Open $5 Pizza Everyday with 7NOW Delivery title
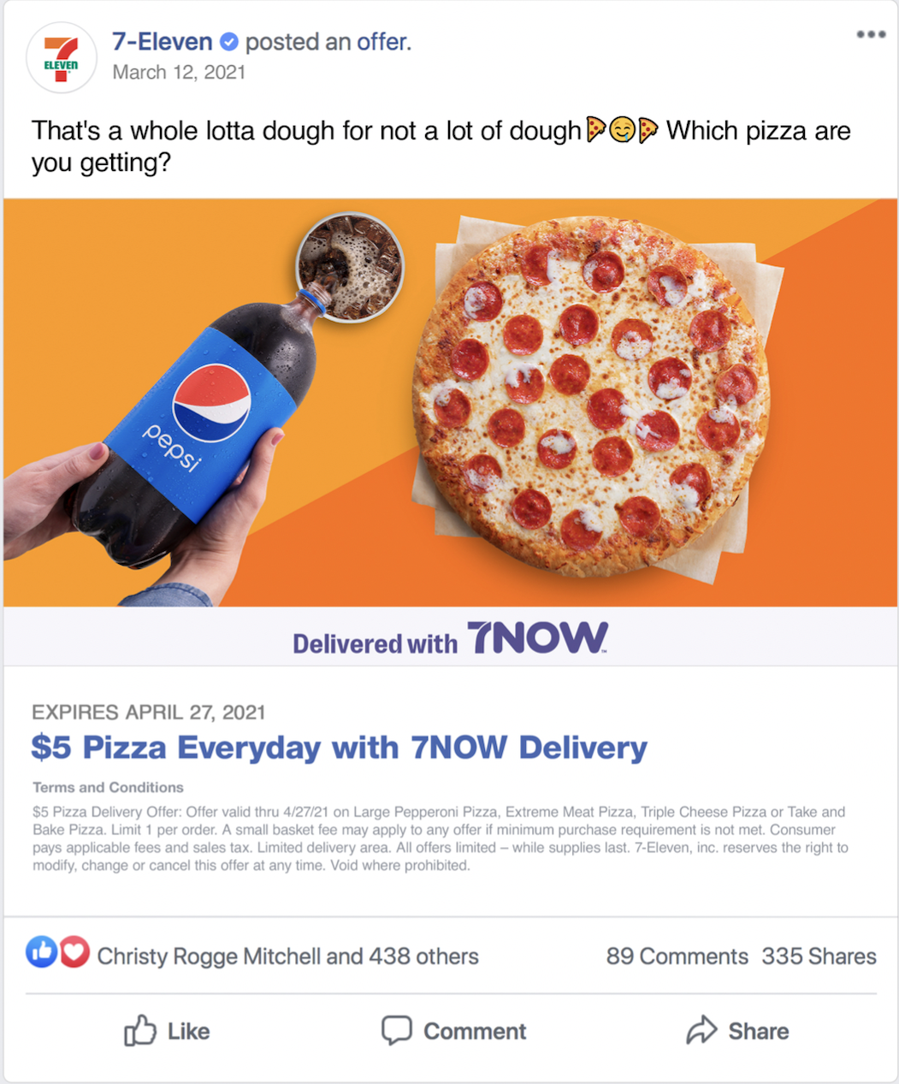This screenshot has height=1084, width=899. pos(339,748)
